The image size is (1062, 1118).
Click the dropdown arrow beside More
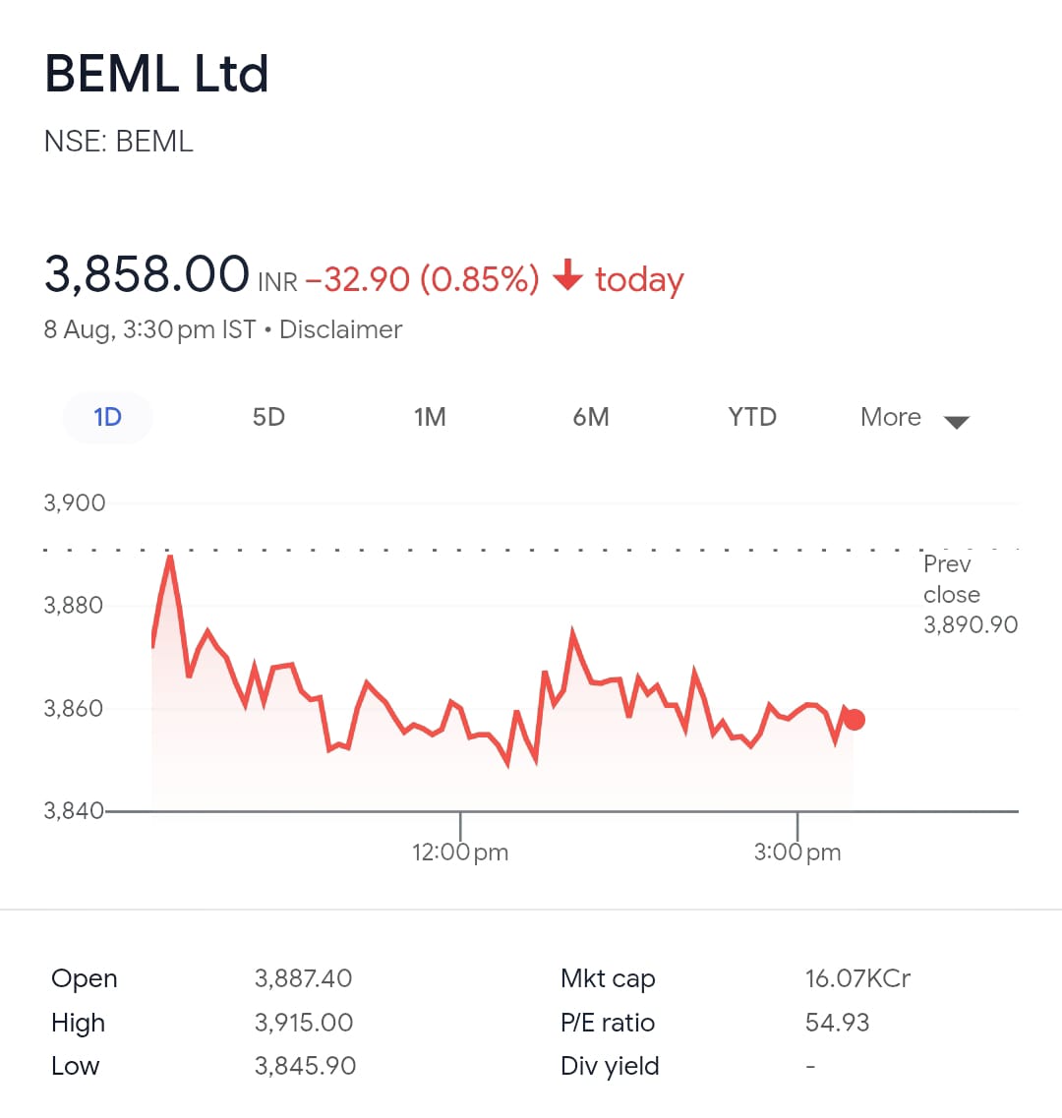pyautogui.click(x=956, y=422)
